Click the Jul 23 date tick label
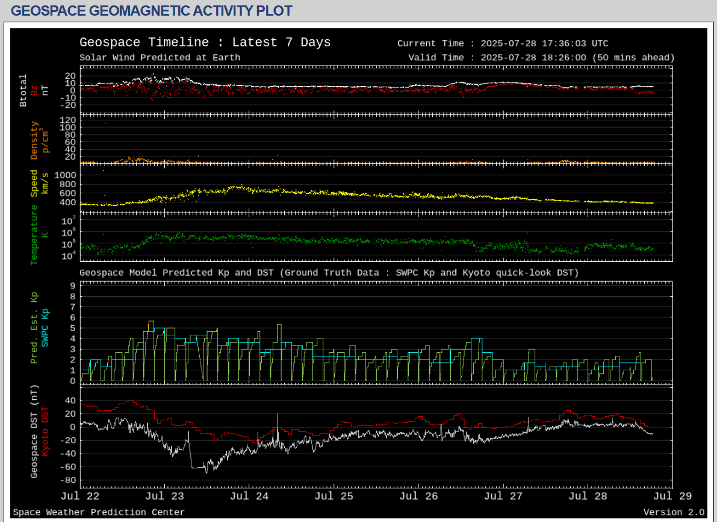This screenshot has height=522, width=717. (x=165, y=496)
